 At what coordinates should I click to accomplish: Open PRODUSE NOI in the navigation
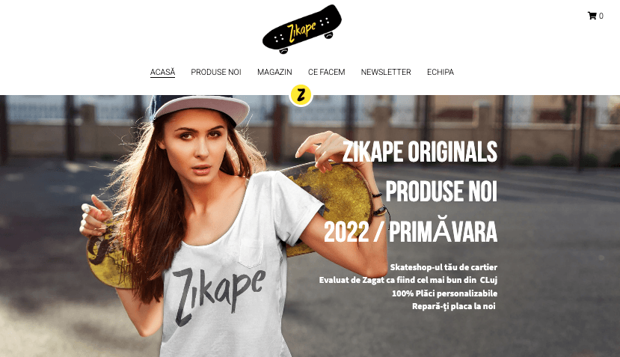[x=216, y=72]
